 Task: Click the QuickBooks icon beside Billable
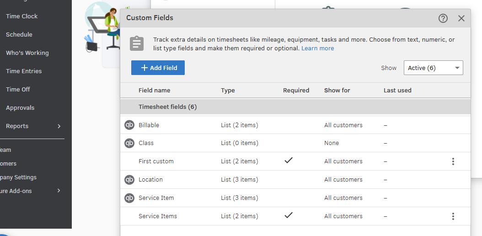[129, 125]
